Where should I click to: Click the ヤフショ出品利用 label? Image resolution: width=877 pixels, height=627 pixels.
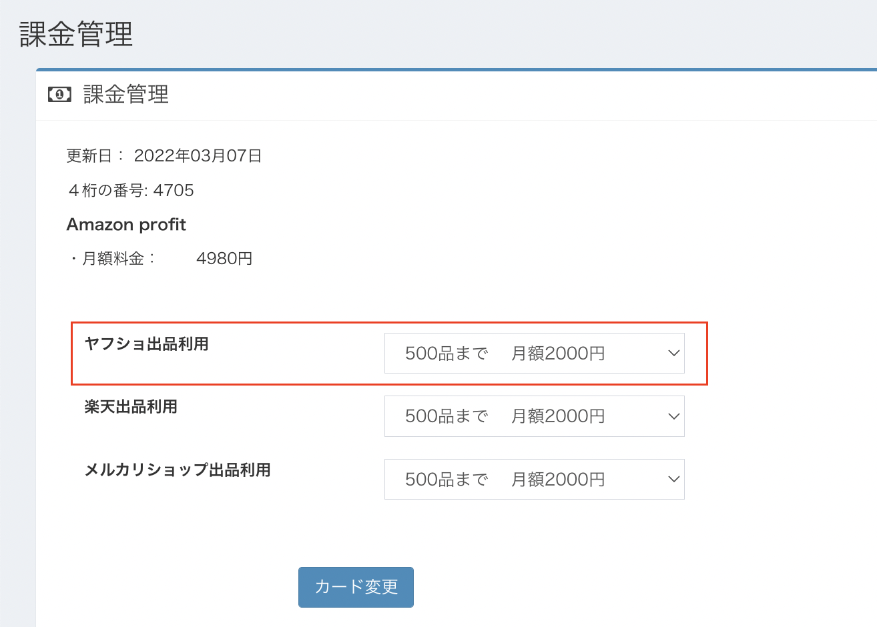147,344
